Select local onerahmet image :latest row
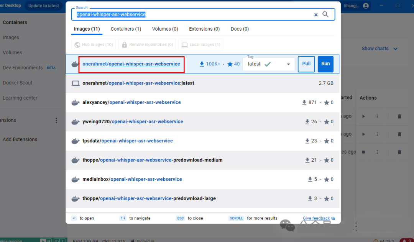Image resolution: width=414 pixels, height=242 pixels. click(202, 83)
